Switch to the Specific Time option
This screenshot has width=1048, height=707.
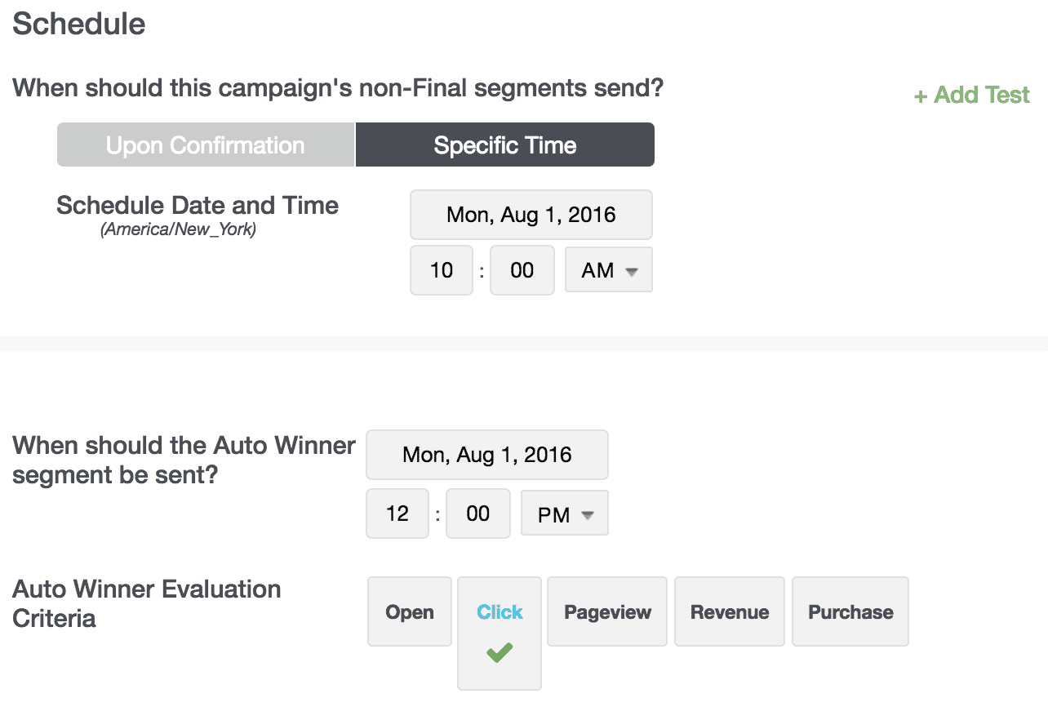coord(505,145)
